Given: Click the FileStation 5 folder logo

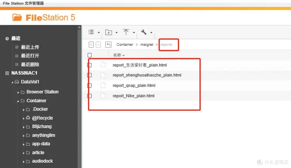Looking at the screenshot, I should (x=17, y=17).
